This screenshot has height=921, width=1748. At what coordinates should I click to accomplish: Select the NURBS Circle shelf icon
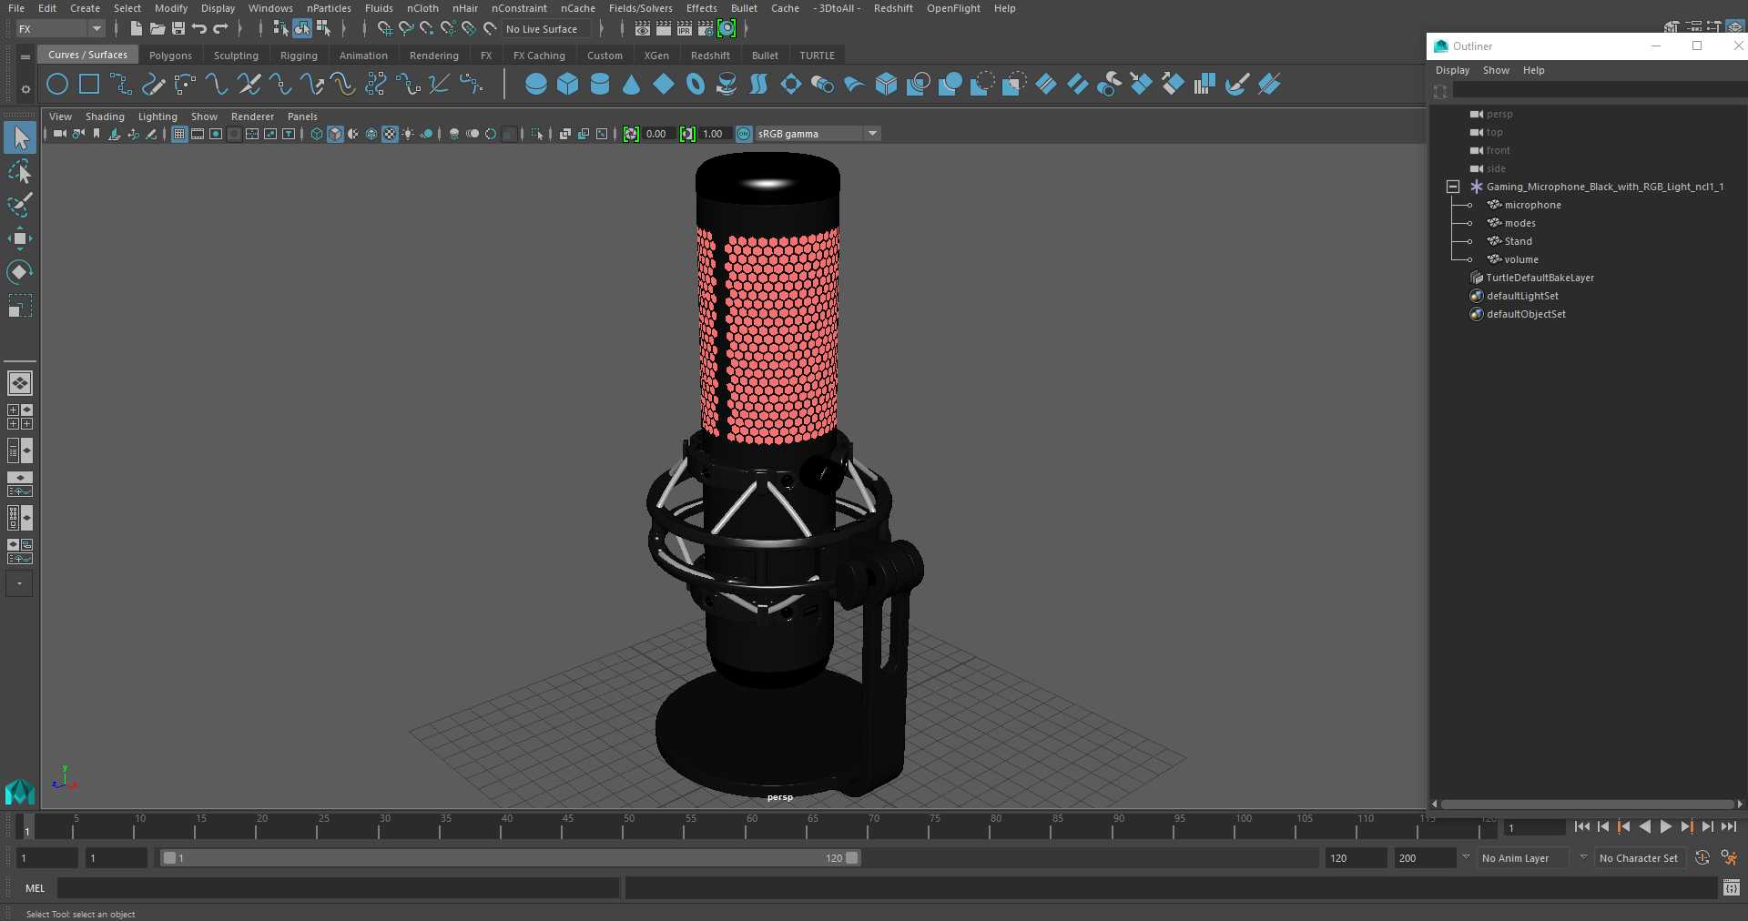pyautogui.click(x=57, y=85)
